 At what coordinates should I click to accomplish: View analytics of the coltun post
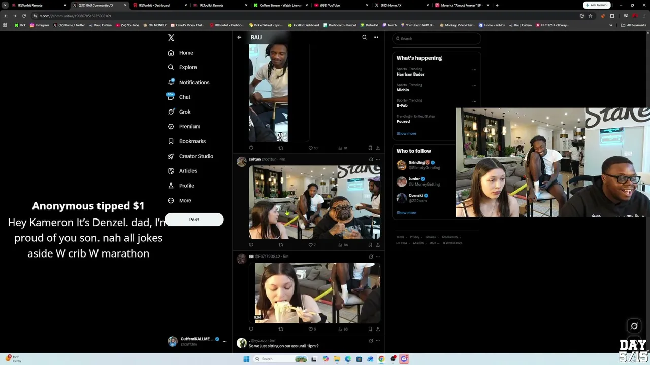click(343, 245)
